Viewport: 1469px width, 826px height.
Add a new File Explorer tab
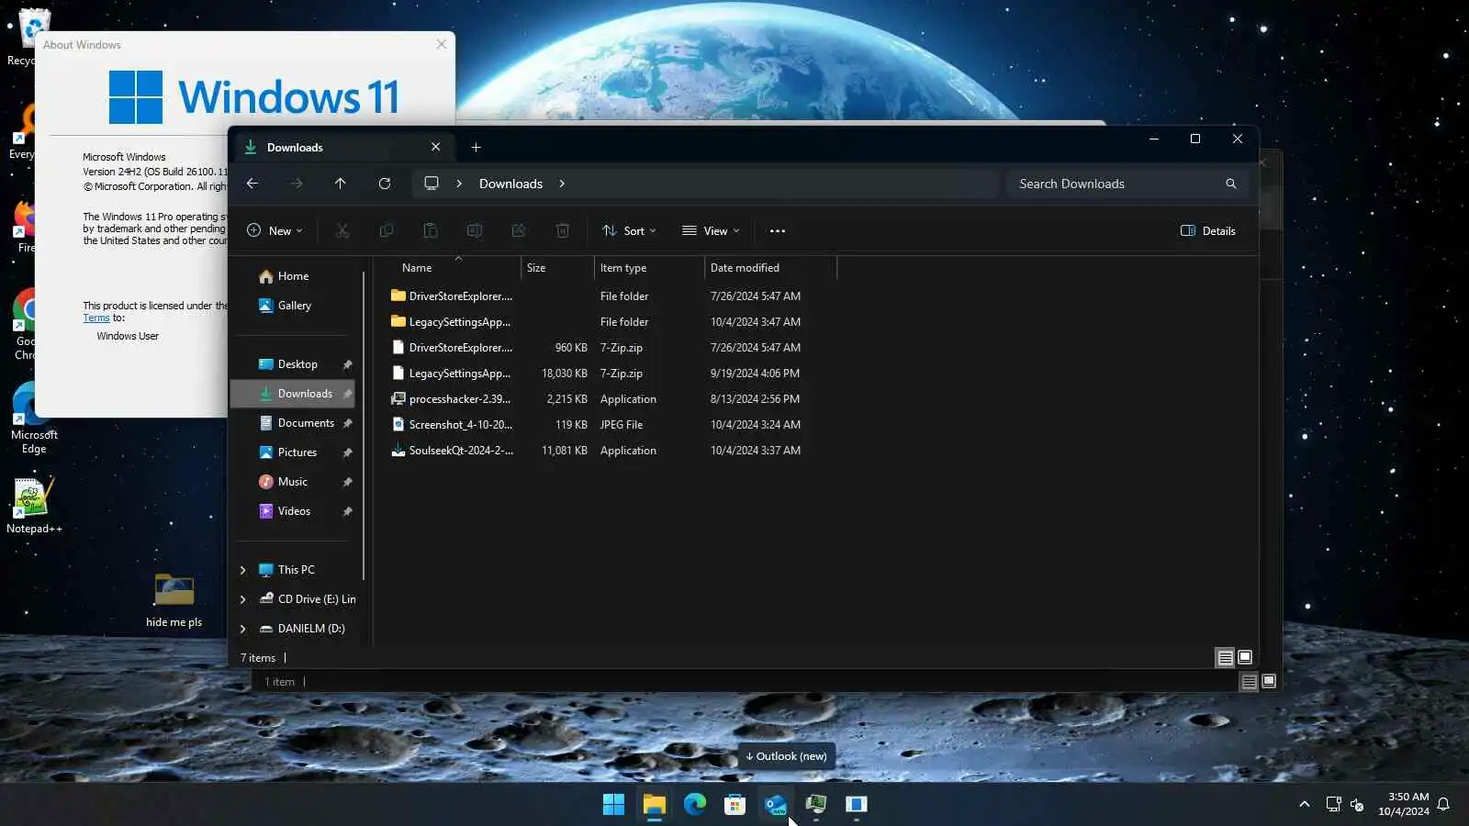pyautogui.click(x=476, y=147)
